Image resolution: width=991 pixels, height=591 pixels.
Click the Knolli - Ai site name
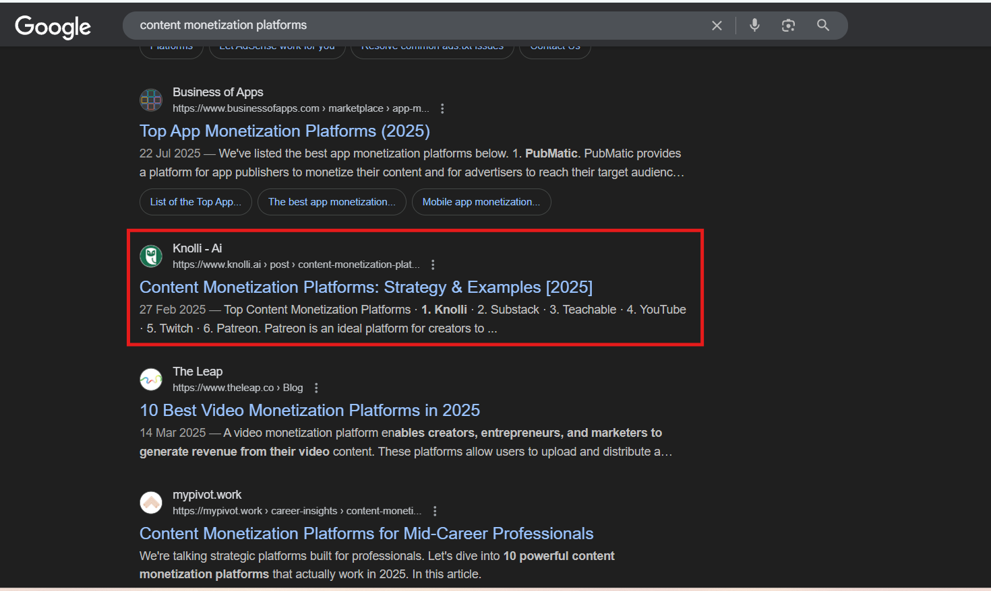197,248
